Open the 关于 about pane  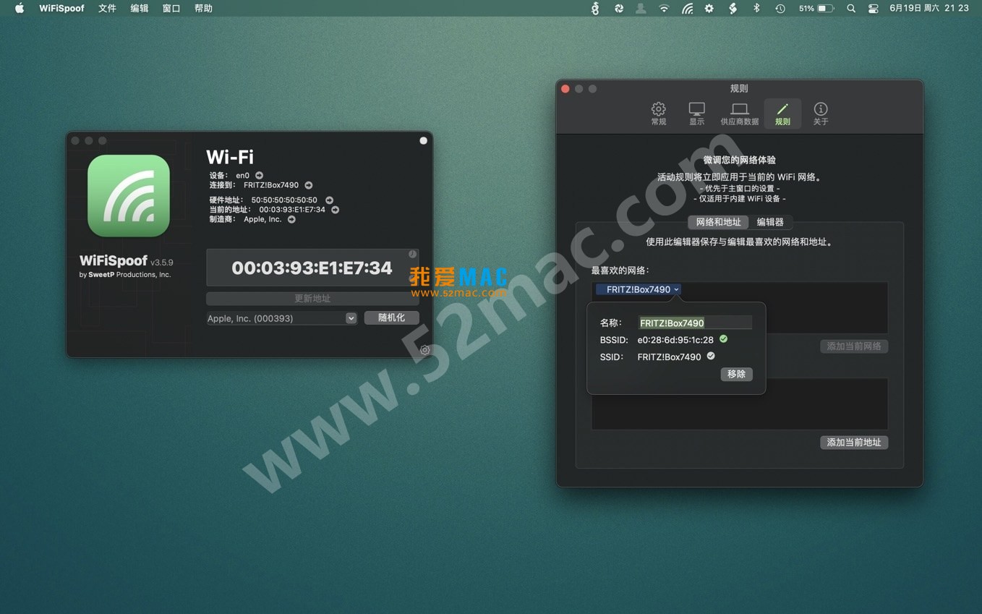pos(820,114)
